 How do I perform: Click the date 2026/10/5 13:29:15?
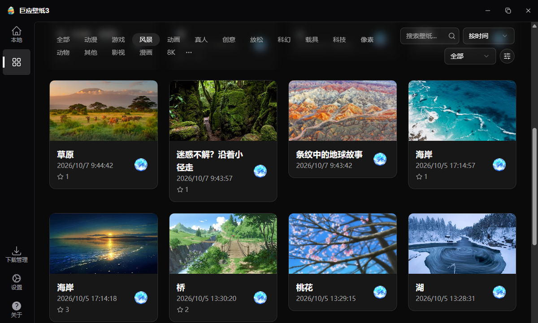click(326, 298)
